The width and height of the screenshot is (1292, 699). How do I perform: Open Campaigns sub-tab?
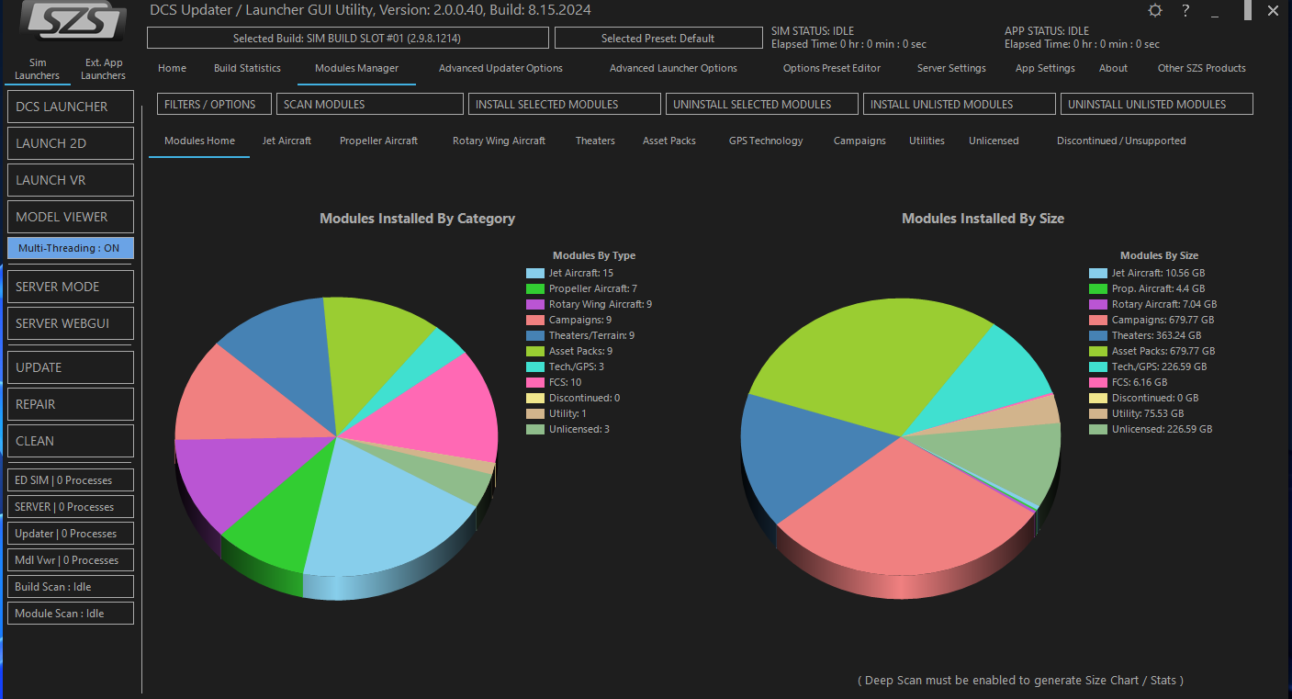click(859, 141)
